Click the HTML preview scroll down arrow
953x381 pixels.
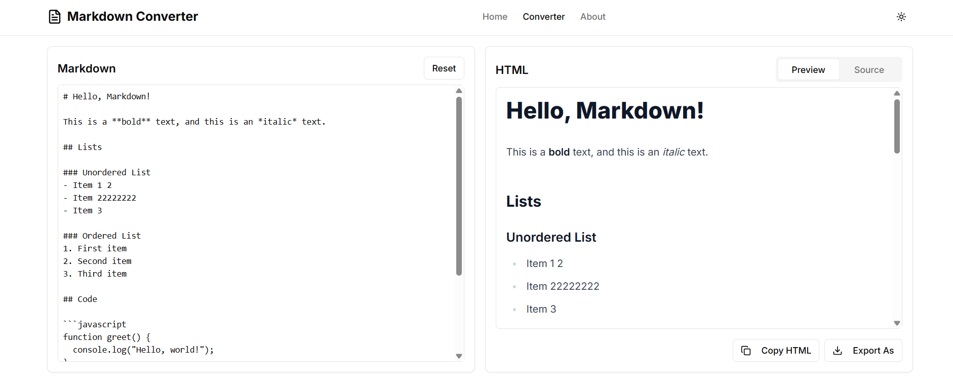coord(897,323)
